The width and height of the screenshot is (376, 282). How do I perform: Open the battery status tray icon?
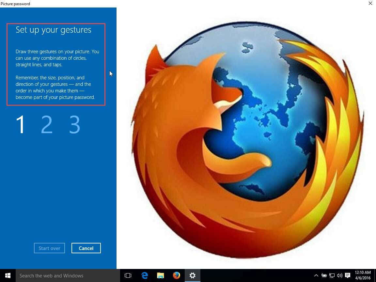click(324, 276)
